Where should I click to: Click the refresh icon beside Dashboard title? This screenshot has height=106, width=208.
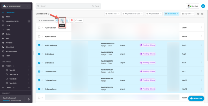tap(49, 14)
